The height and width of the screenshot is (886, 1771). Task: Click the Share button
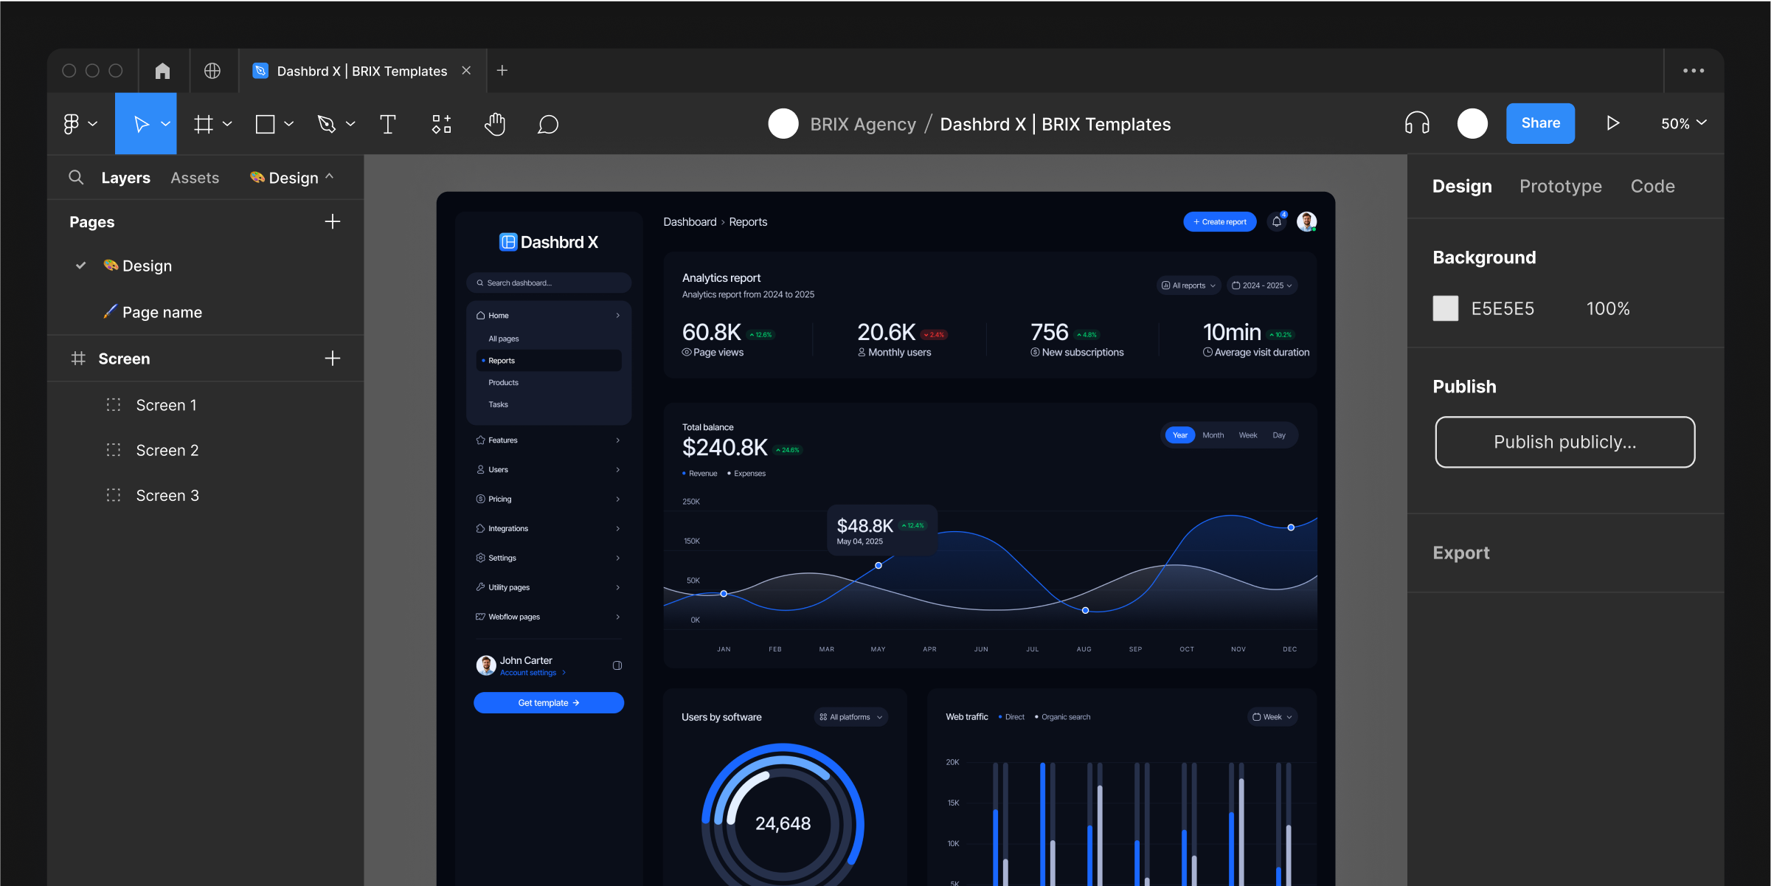(1539, 123)
